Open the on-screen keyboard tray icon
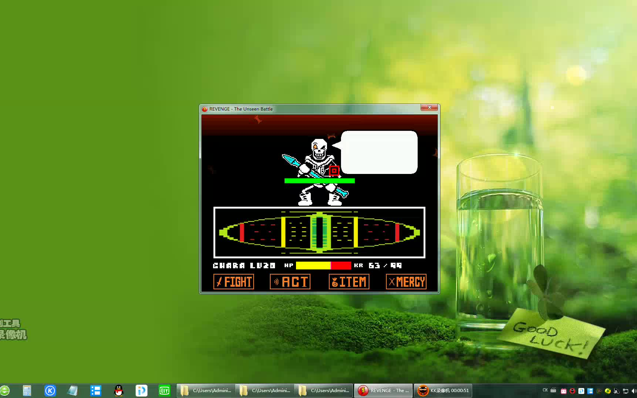The height and width of the screenshot is (398, 637). tap(553, 391)
